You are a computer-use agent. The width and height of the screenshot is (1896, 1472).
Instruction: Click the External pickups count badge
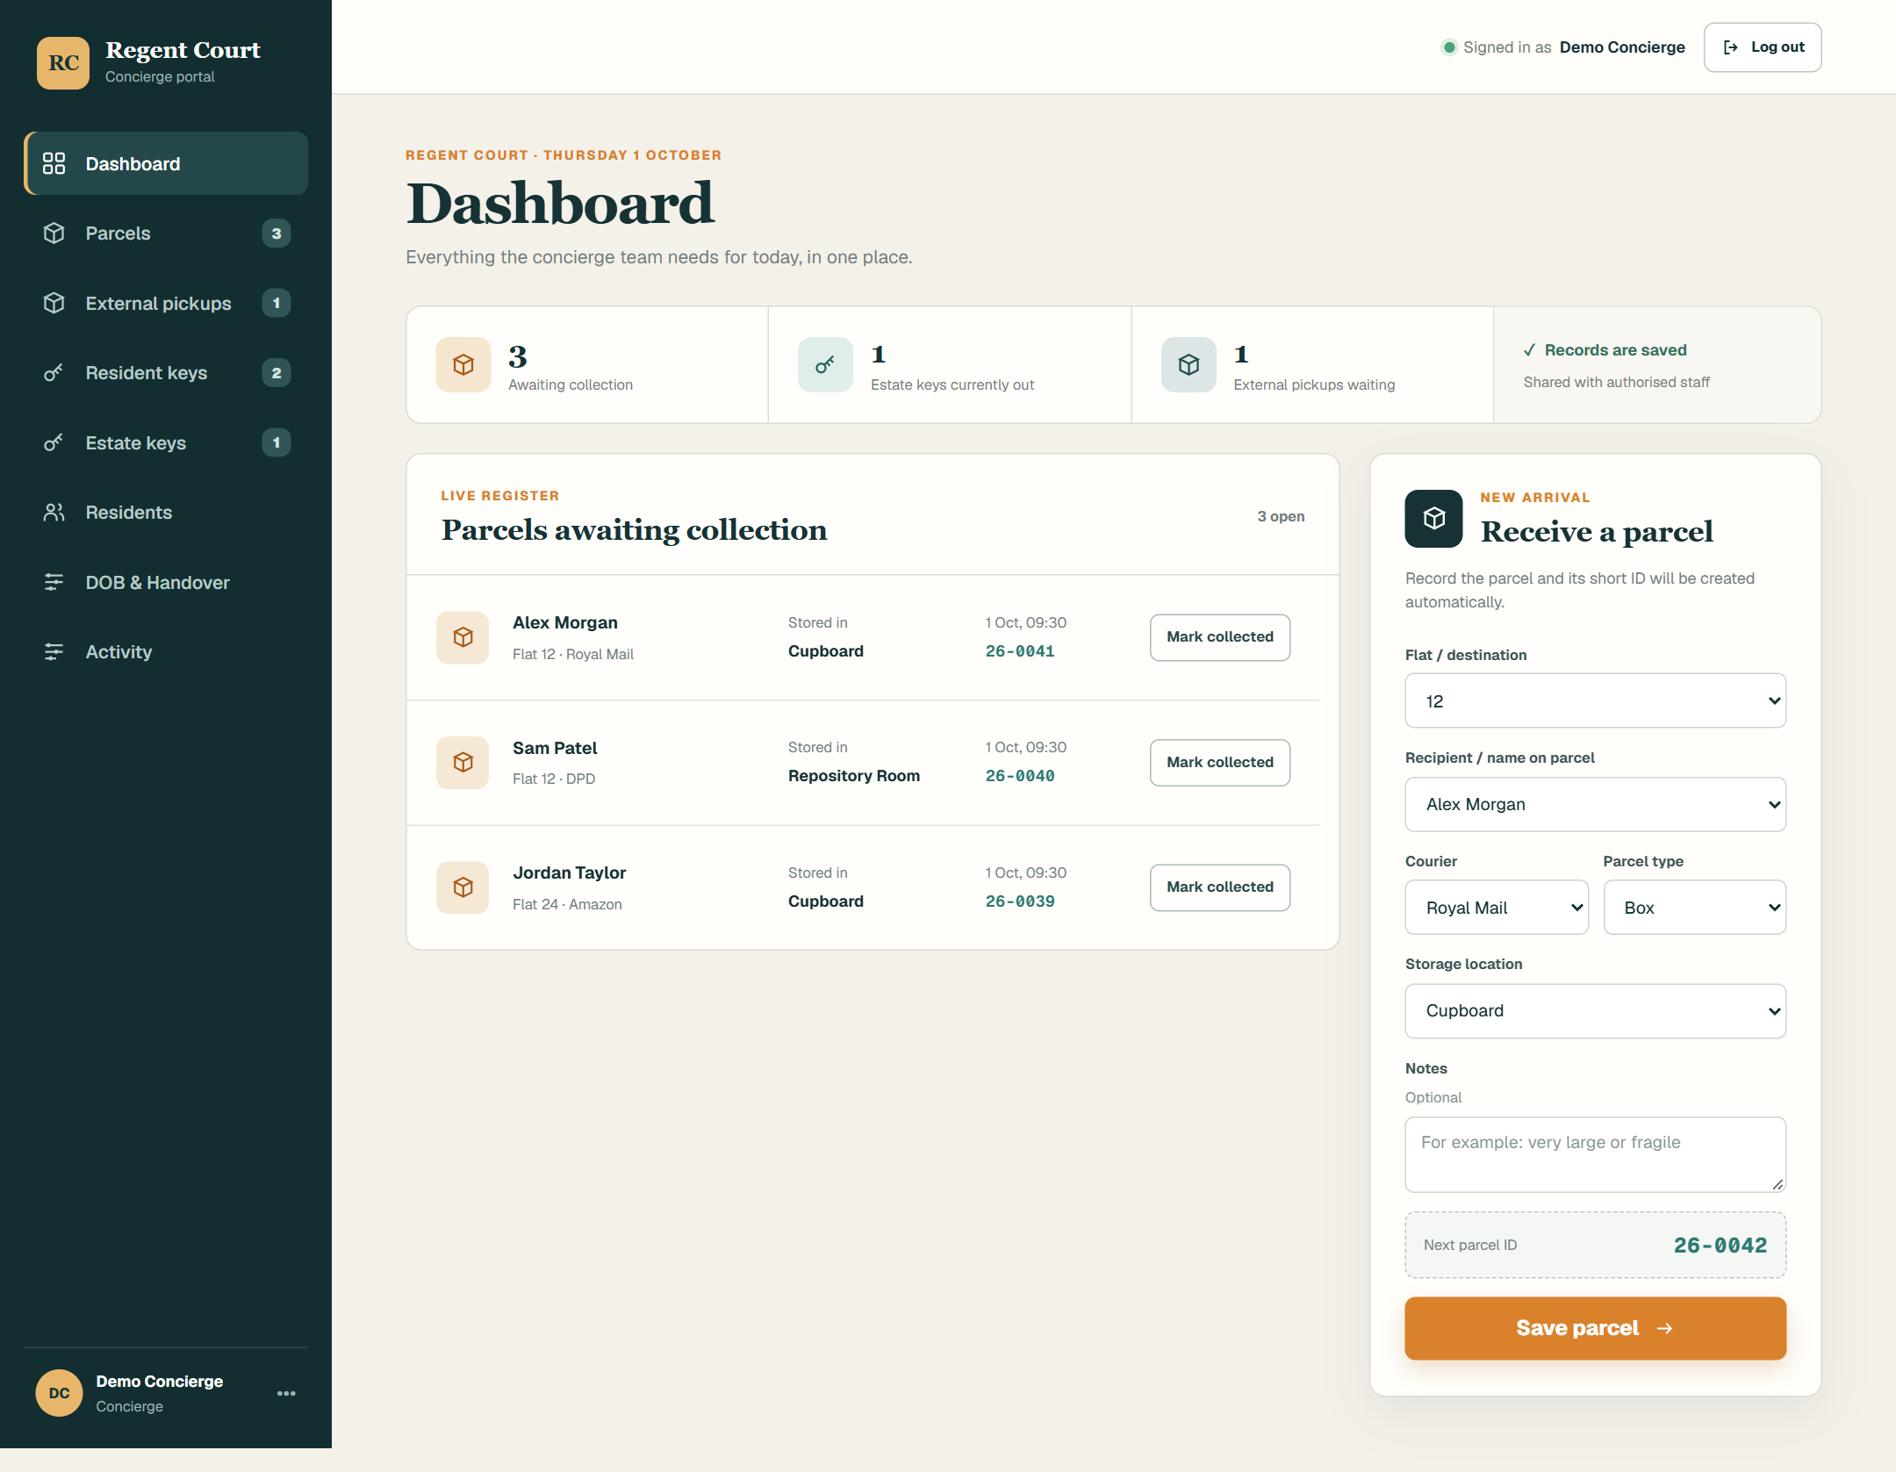click(276, 303)
